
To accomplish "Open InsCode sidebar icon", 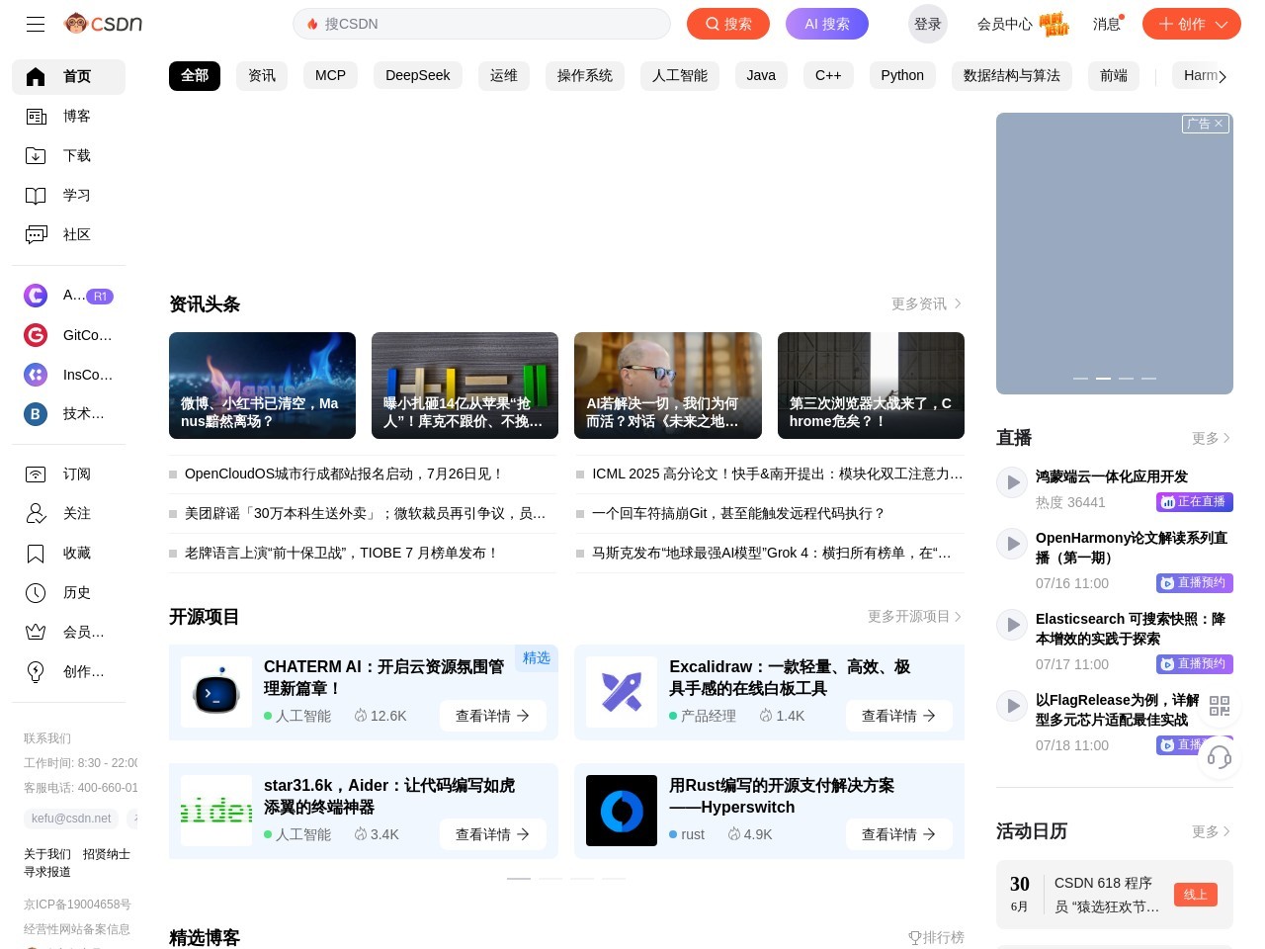I will pos(36,375).
